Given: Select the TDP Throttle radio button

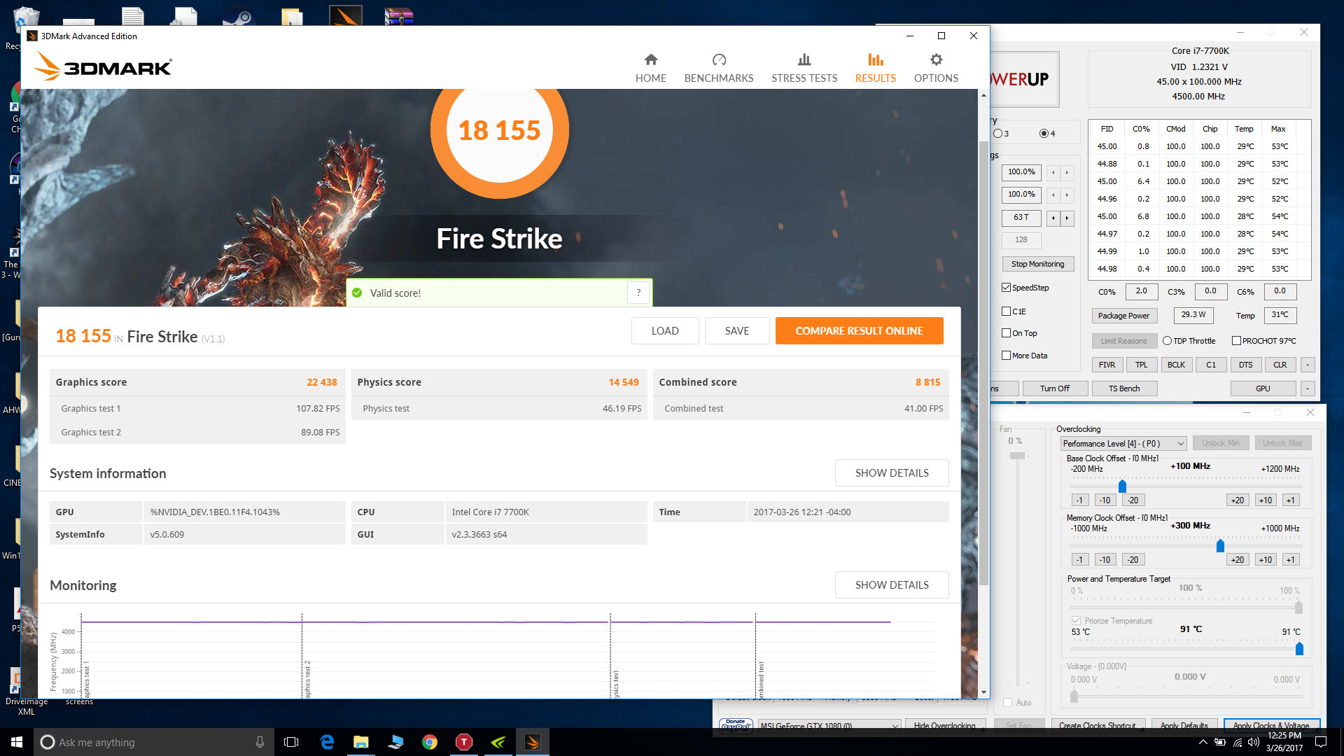Looking at the screenshot, I should (1167, 340).
